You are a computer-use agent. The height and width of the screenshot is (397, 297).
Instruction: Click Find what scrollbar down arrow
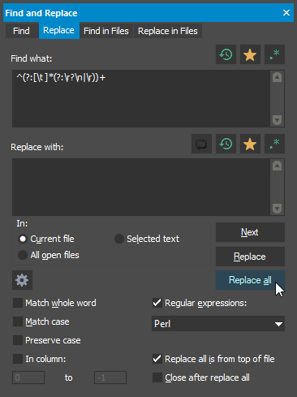[x=277, y=120]
